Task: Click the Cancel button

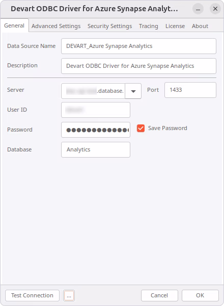Action: [x=159, y=295]
